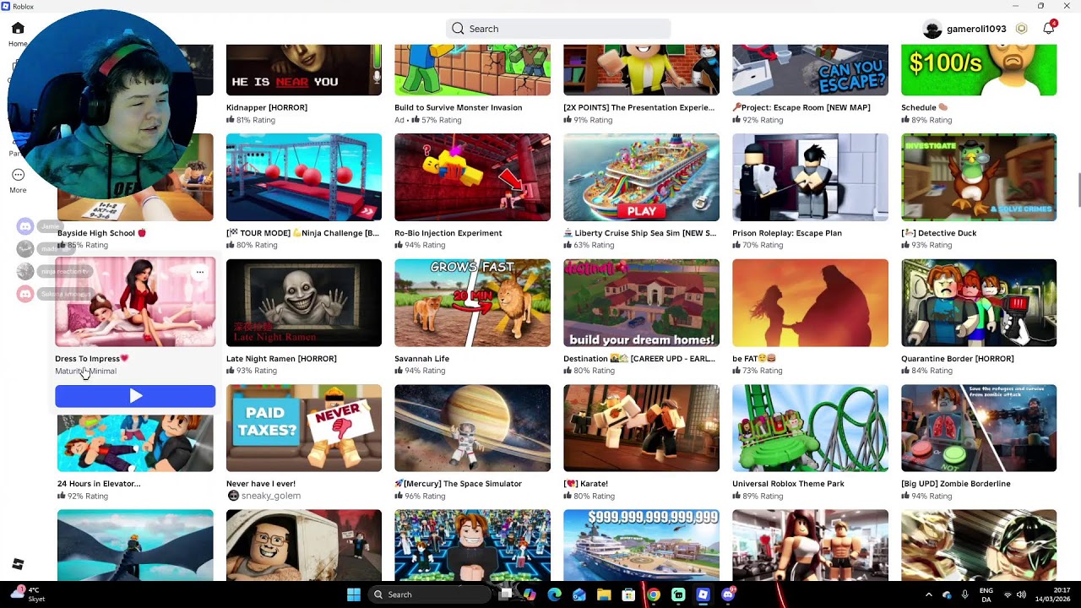Open Bayside High School title
This screenshot has width=1081, height=608.
[101, 233]
